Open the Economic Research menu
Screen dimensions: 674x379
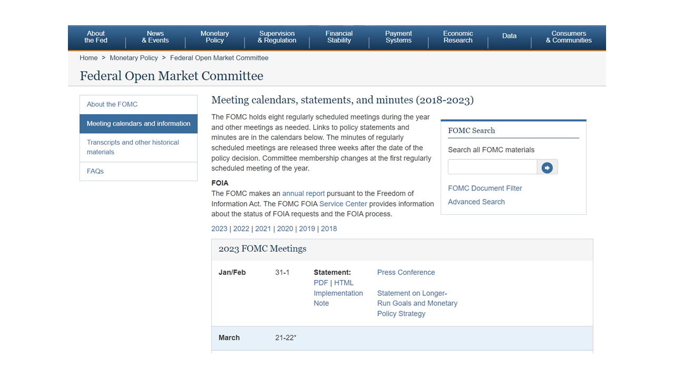click(458, 37)
